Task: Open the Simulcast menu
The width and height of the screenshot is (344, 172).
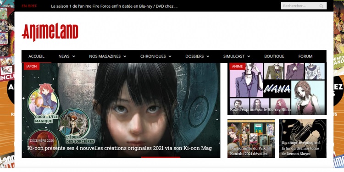Action: click(234, 56)
